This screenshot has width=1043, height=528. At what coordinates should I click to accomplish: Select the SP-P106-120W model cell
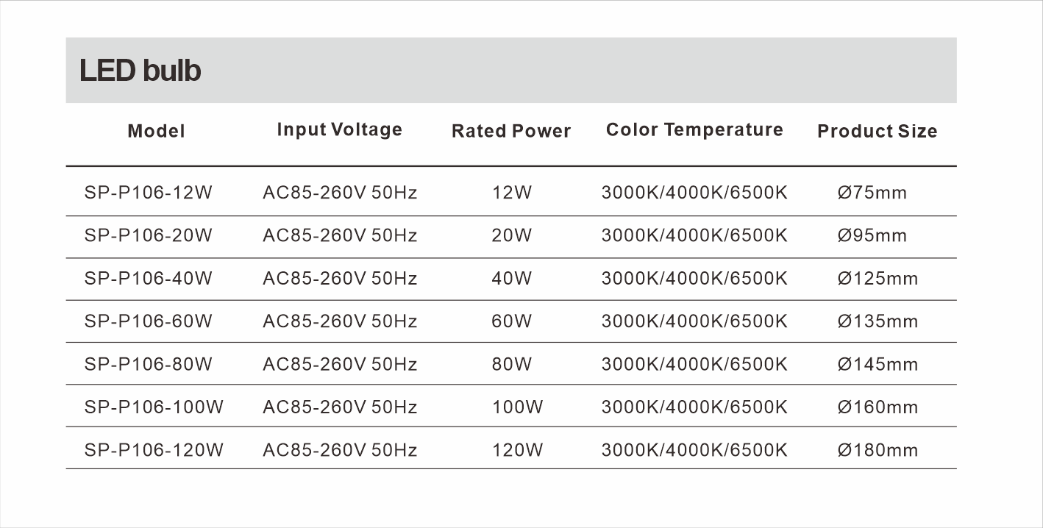tap(153, 450)
